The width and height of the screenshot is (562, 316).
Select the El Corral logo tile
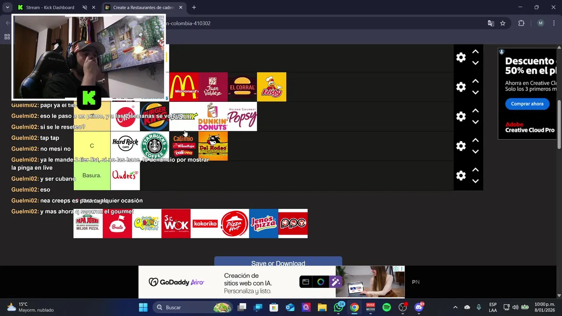(242, 87)
